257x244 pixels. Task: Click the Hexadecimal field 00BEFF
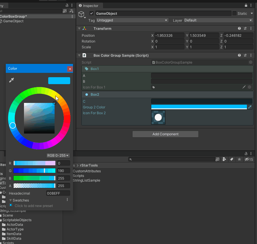point(58,193)
